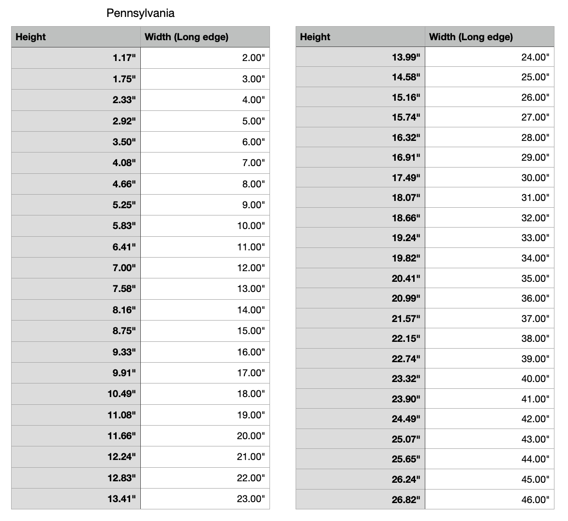Select the 10.49" height entry
Image resolution: width=568 pixels, height=521 pixels.
click(121, 394)
